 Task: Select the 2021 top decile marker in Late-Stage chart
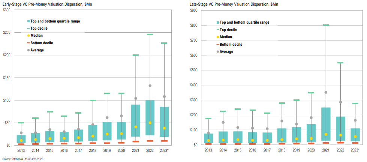click(x=326, y=25)
